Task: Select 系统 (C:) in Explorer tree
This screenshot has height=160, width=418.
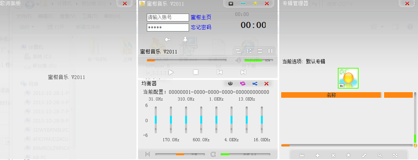Action: (37, 56)
